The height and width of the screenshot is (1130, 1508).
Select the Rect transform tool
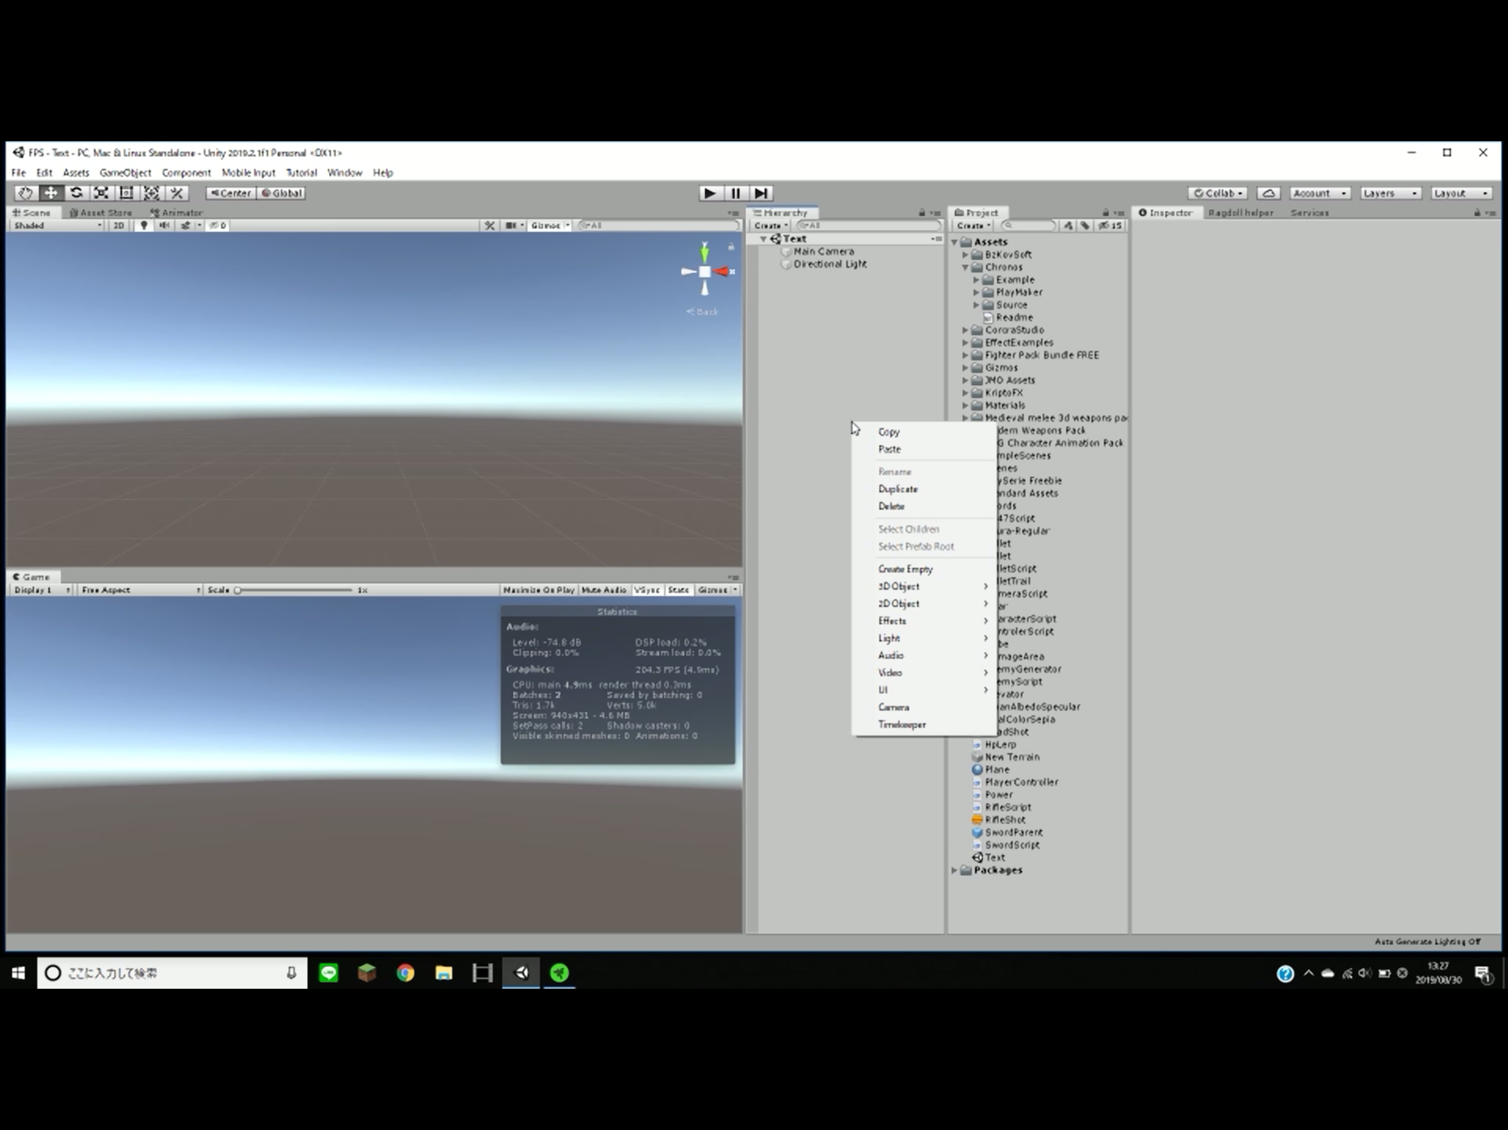coord(126,193)
